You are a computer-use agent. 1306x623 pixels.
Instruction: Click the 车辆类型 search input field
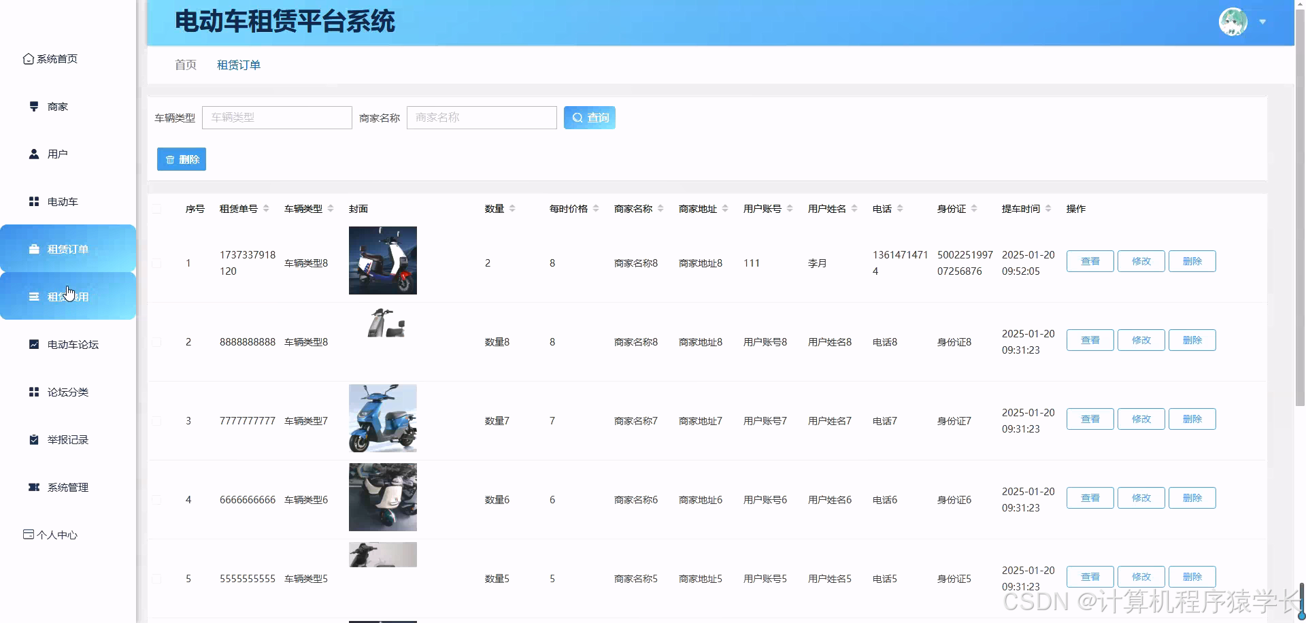277,117
